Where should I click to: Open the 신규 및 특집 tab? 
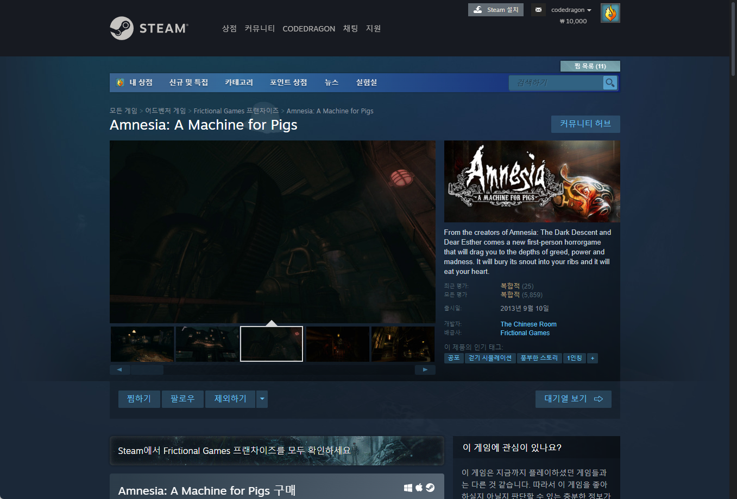(x=188, y=82)
